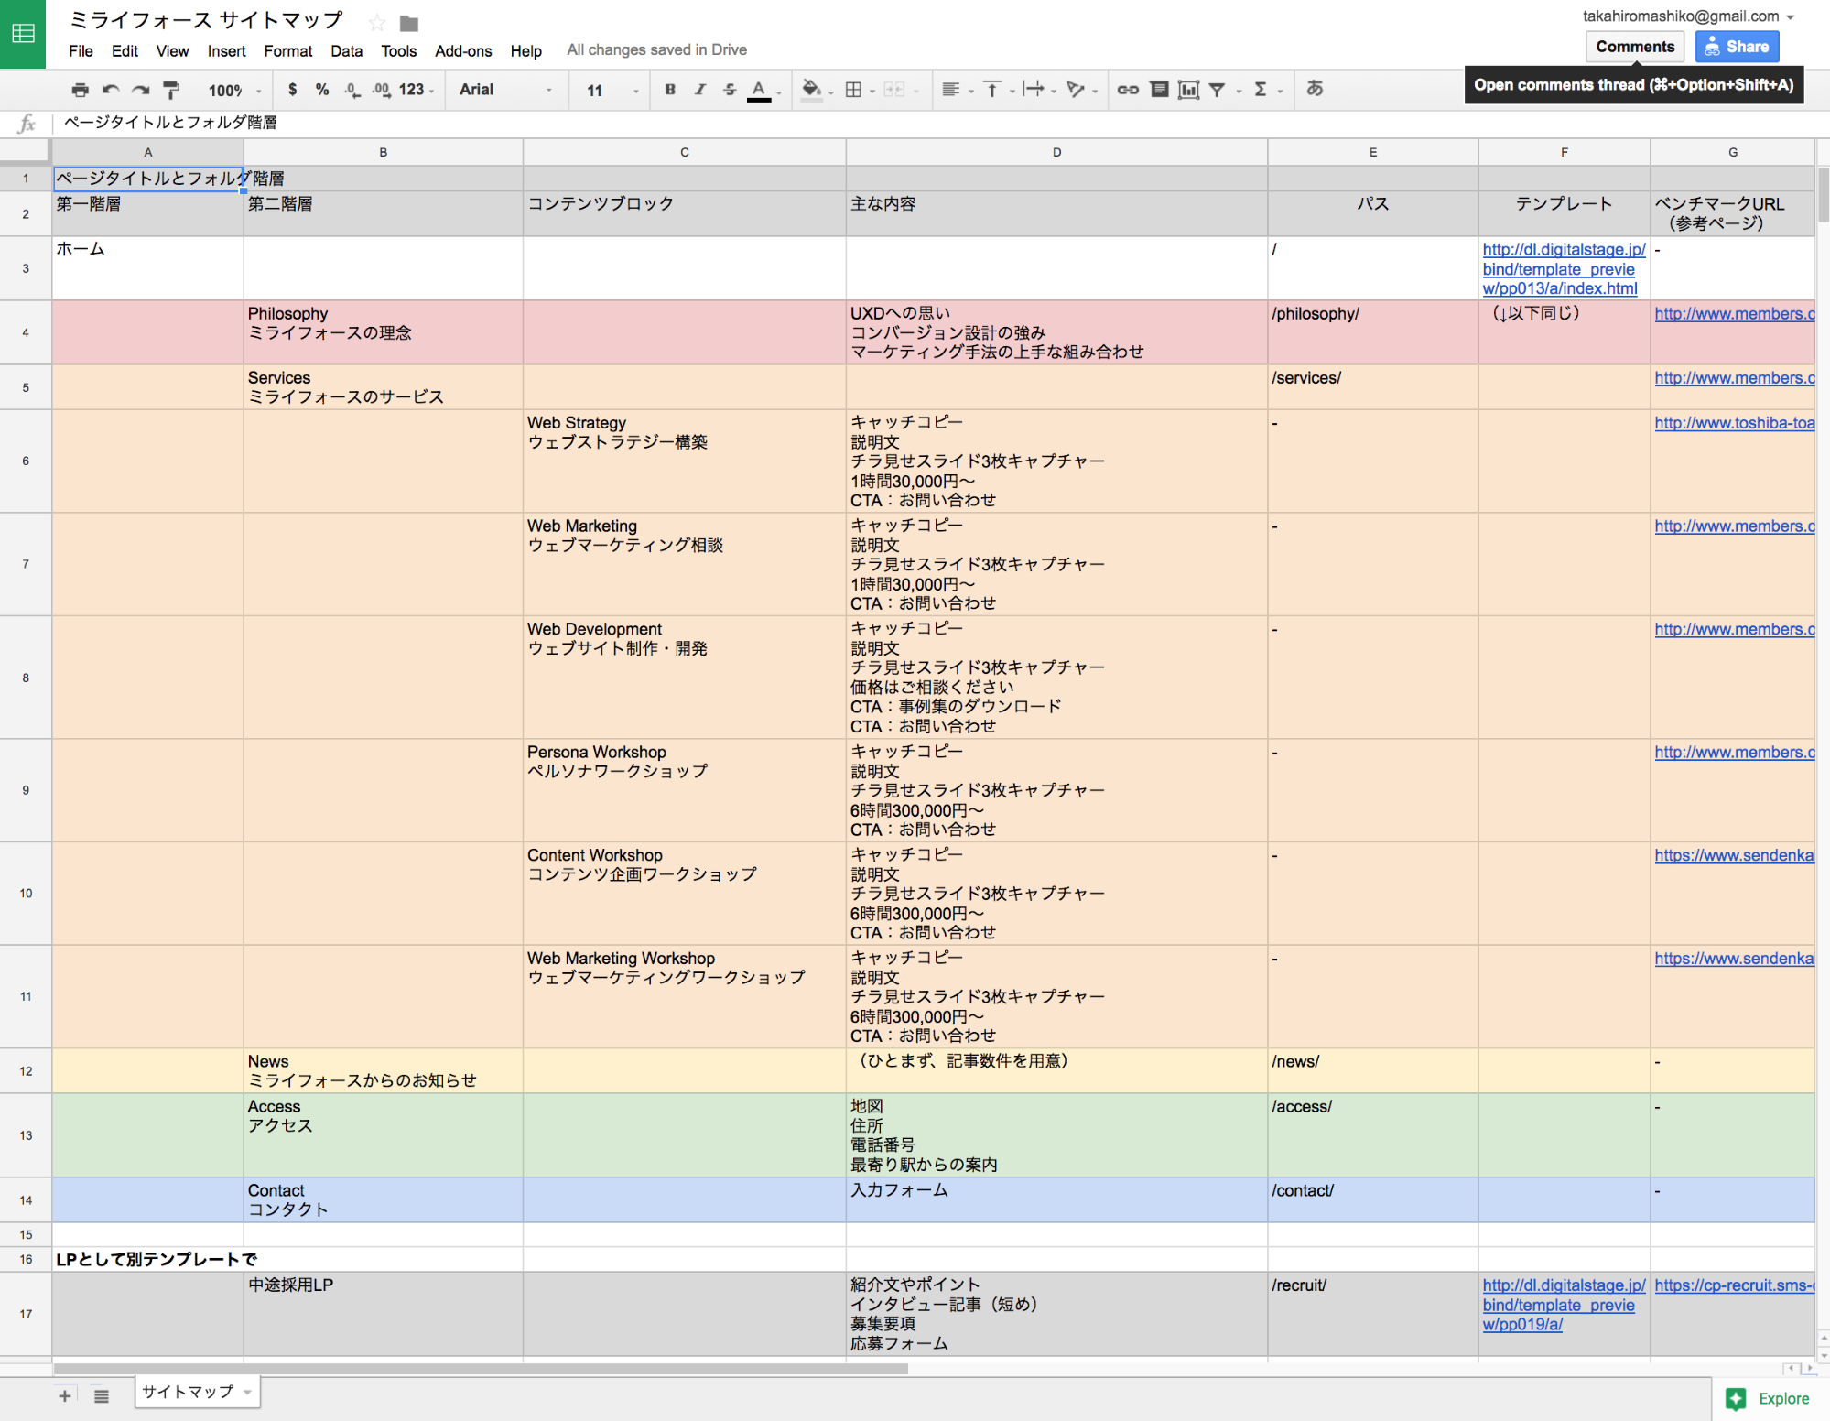Activate the Paint format tool

click(x=171, y=90)
